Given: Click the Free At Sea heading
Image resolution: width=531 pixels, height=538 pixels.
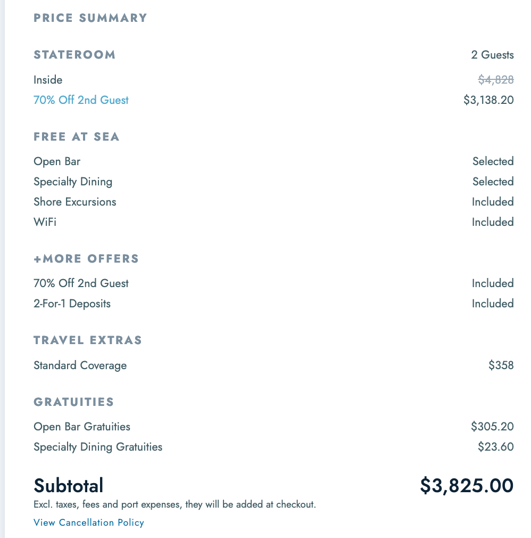Looking at the screenshot, I should [x=77, y=137].
